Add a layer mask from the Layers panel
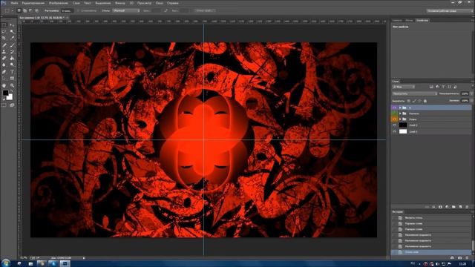The width and height of the screenshot is (475, 267). pos(440,207)
